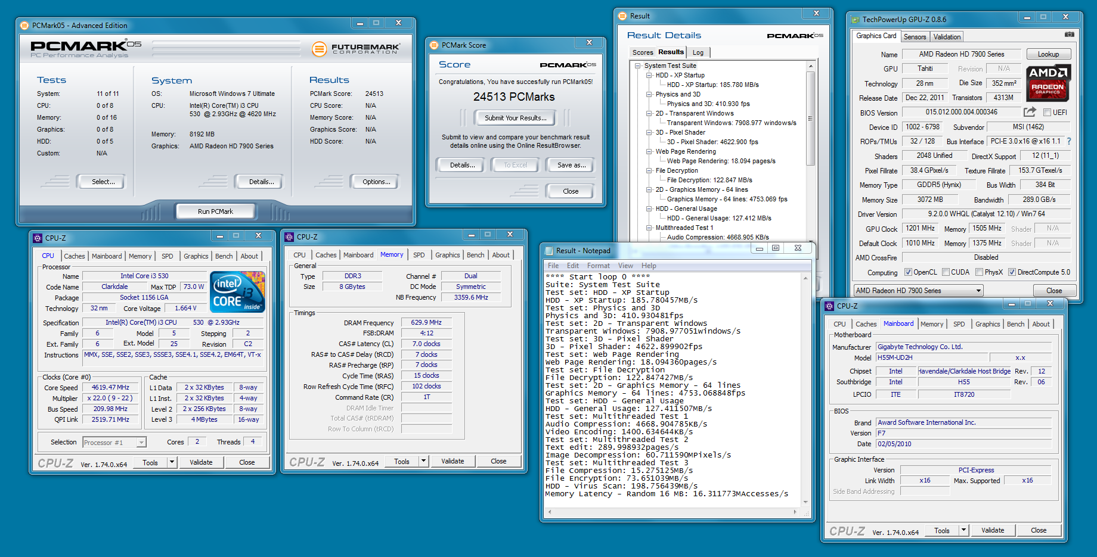The width and height of the screenshot is (1097, 557).
Task: Click the Result tree vertical scrollbar thumb
Action: click(810, 118)
